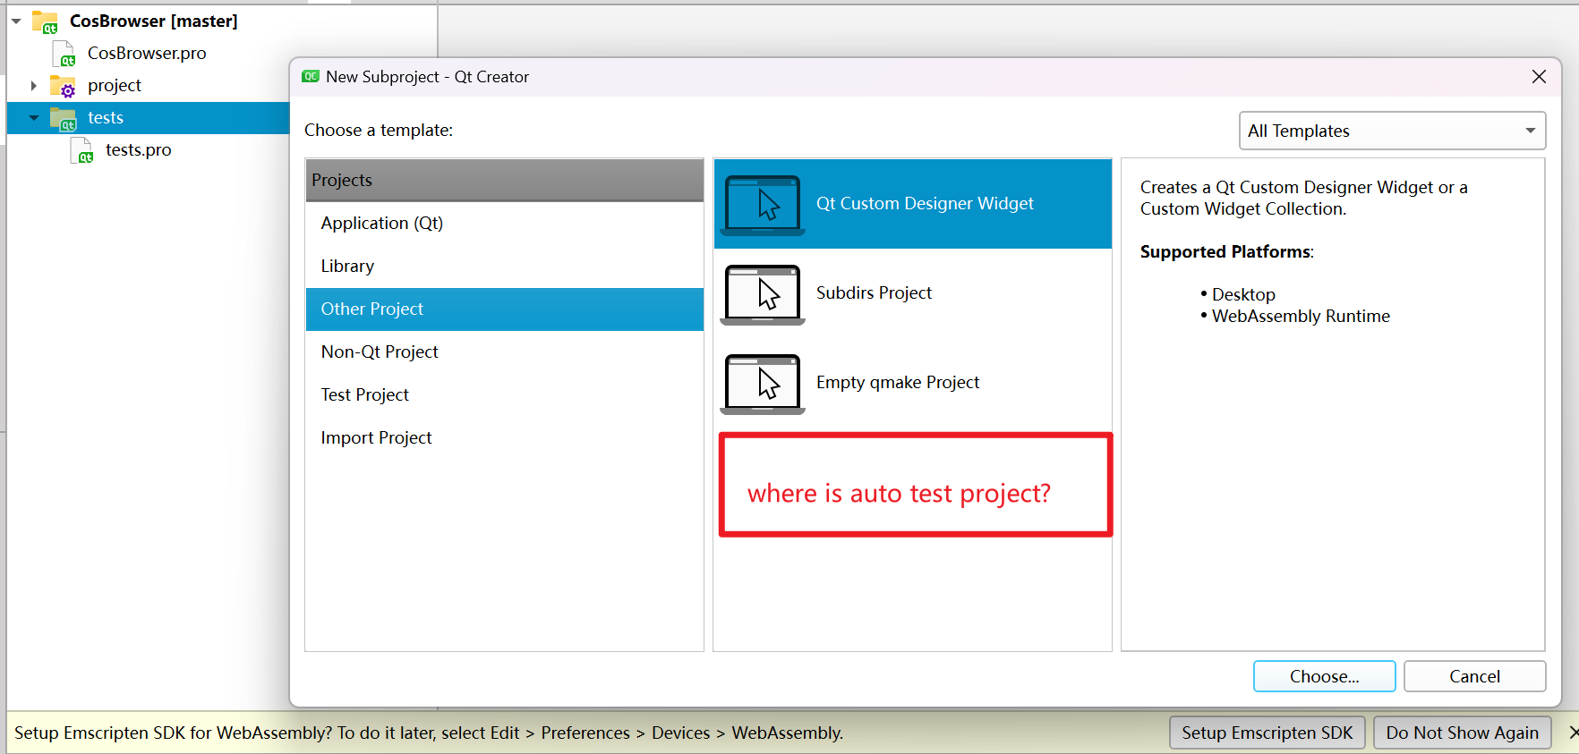The height and width of the screenshot is (754, 1579).
Task: Click the 'Projects' category header
Action: 505,181
